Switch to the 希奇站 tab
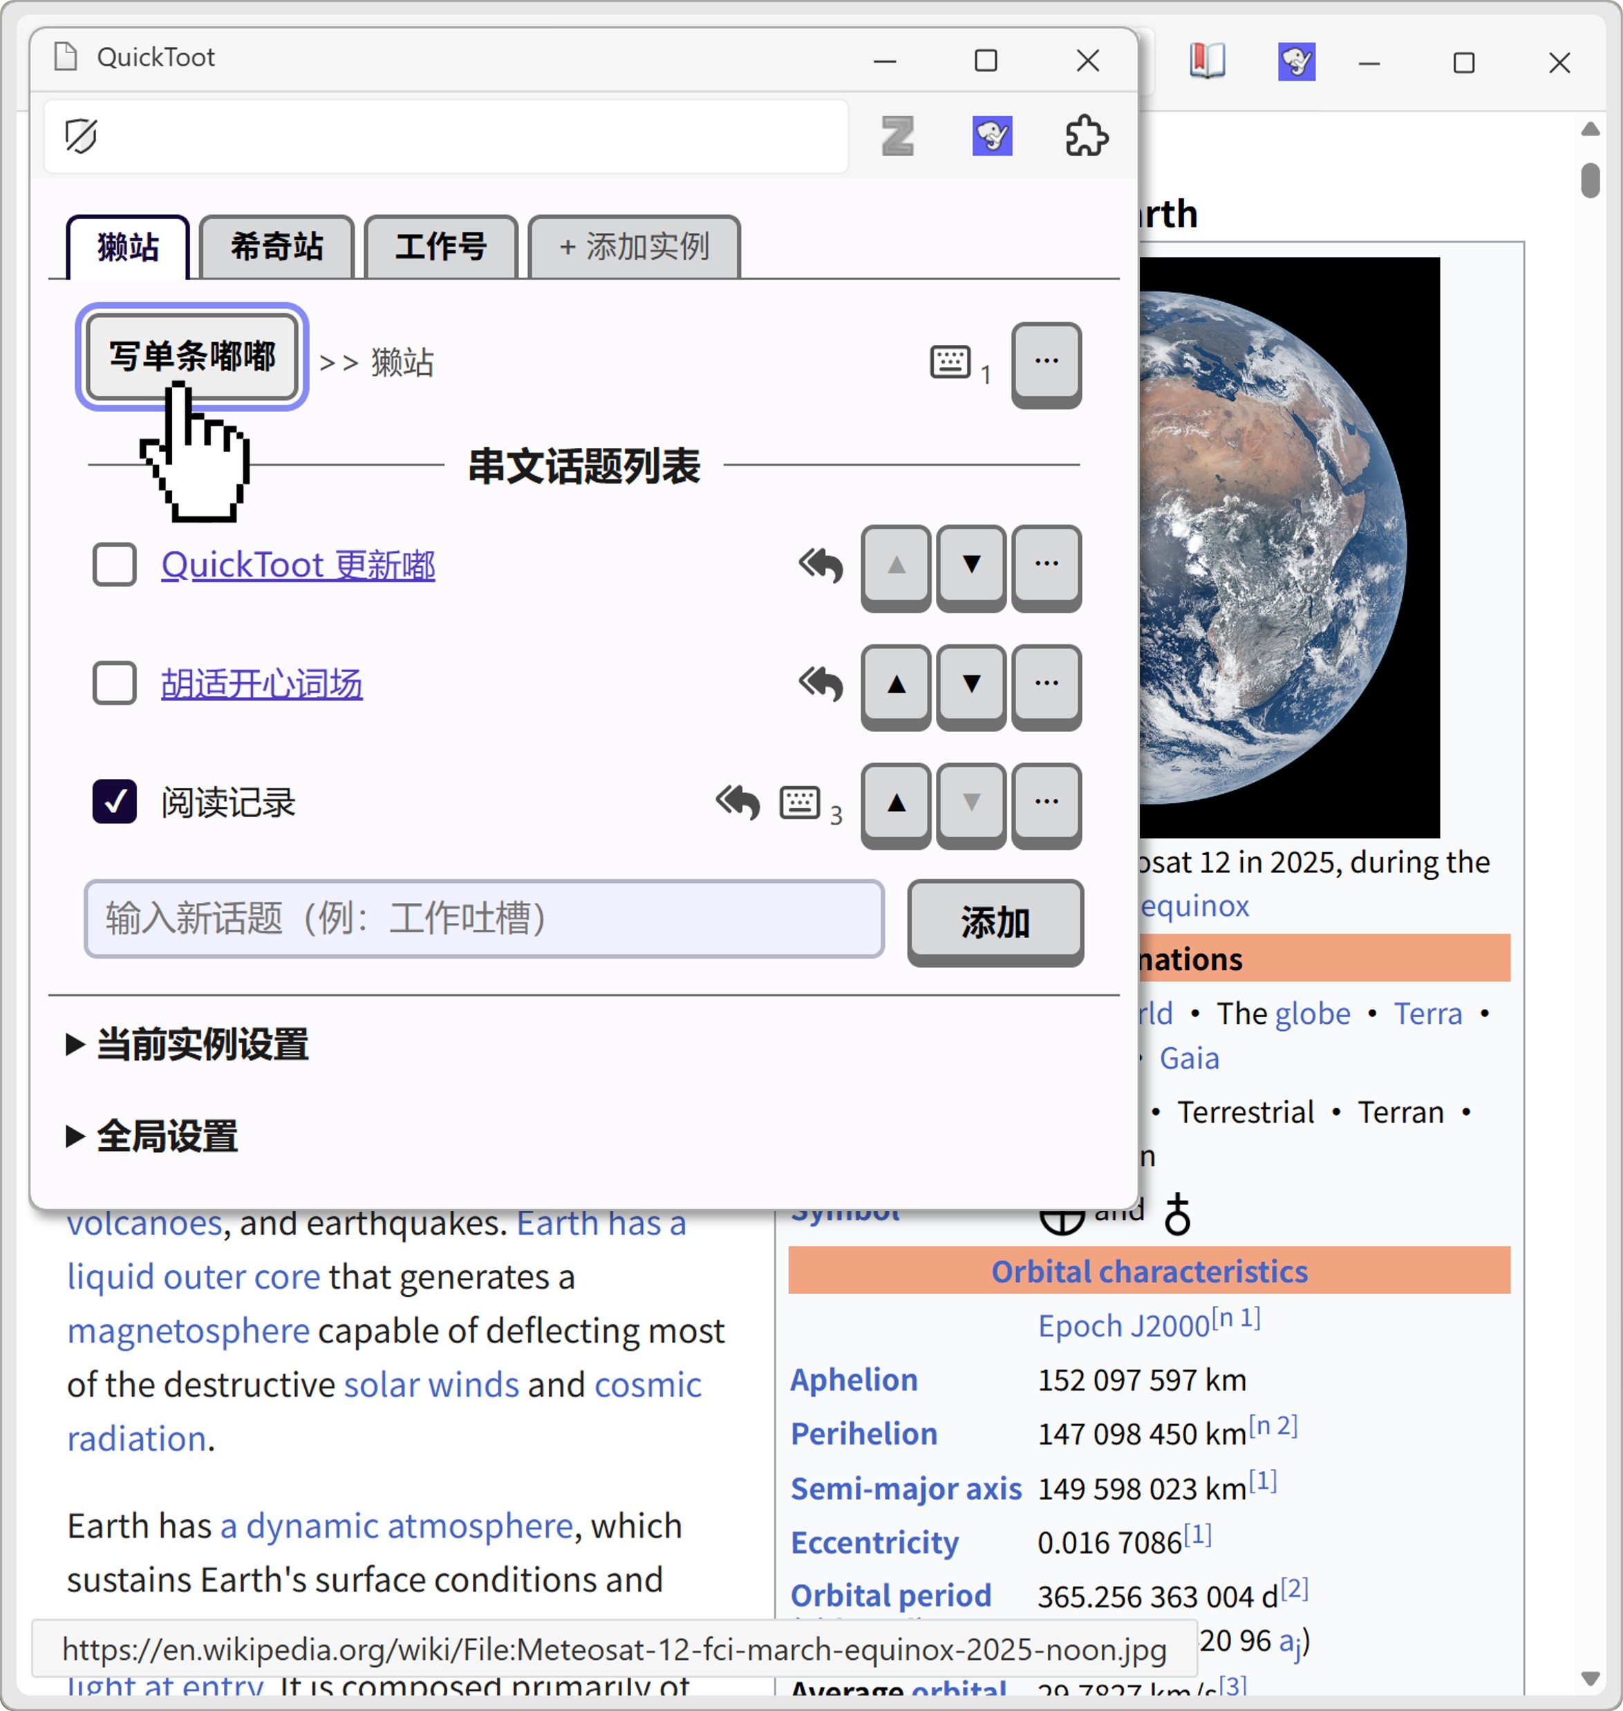Screen dimensions: 1623x1711 point(276,247)
